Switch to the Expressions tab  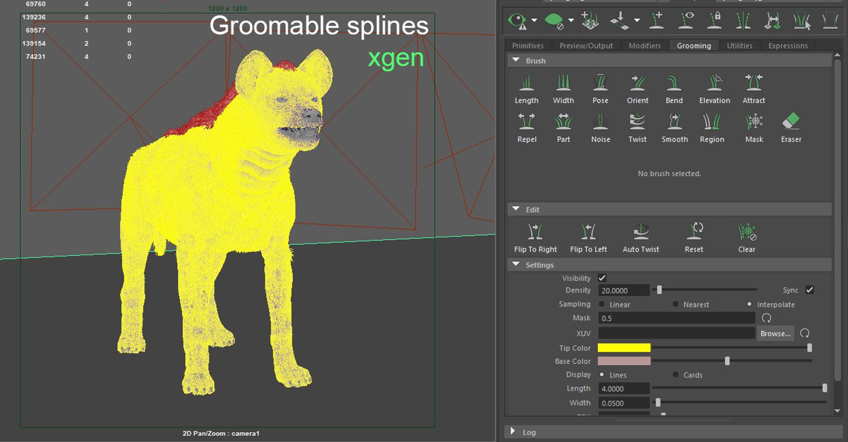787,45
